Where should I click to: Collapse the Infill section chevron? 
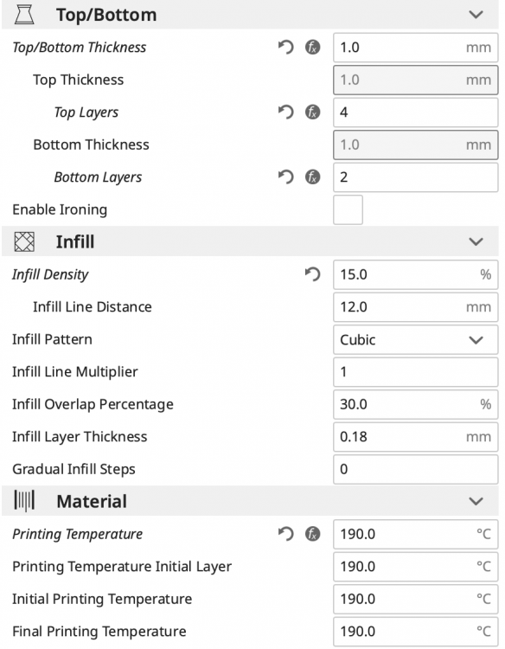coord(476,241)
